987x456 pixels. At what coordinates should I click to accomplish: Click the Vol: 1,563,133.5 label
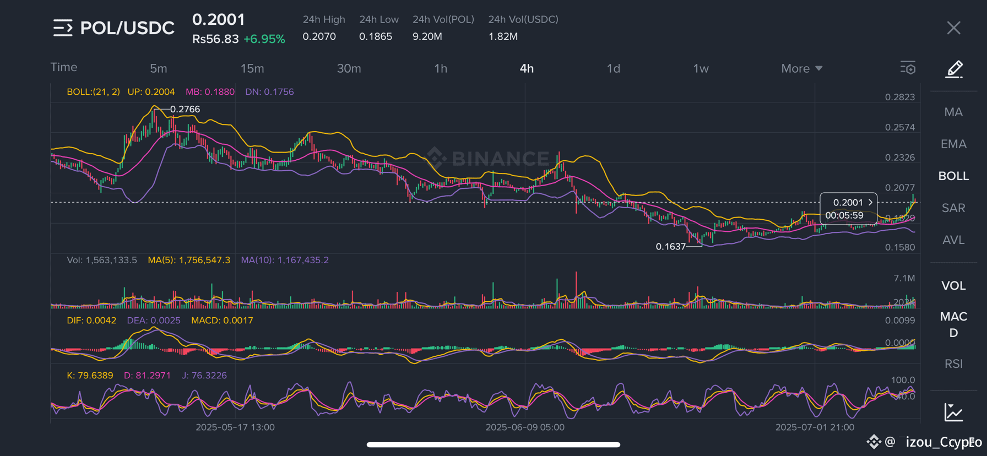(102, 260)
